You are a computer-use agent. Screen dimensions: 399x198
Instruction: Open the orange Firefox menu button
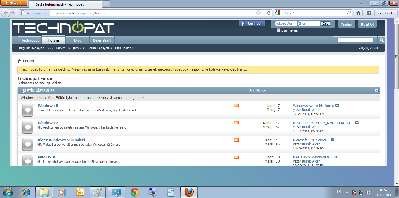pyautogui.click(x=14, y=3)
